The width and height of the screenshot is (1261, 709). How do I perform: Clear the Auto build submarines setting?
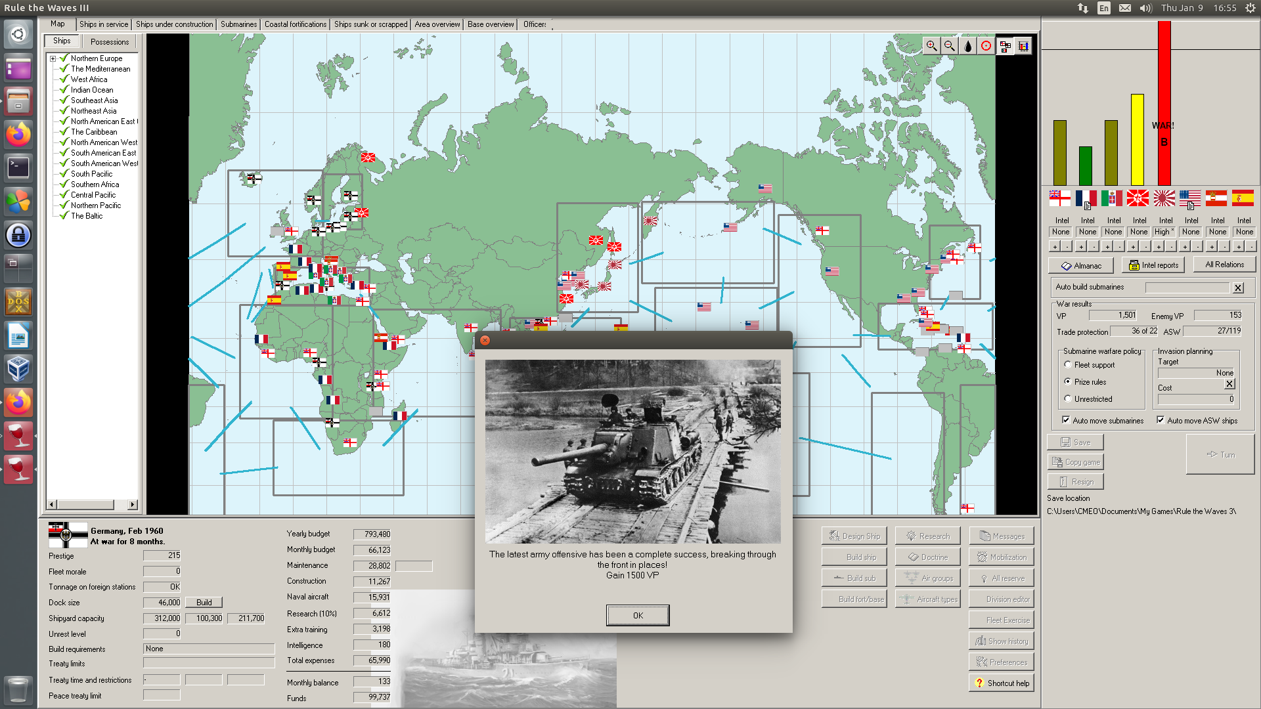[1238, 288]
